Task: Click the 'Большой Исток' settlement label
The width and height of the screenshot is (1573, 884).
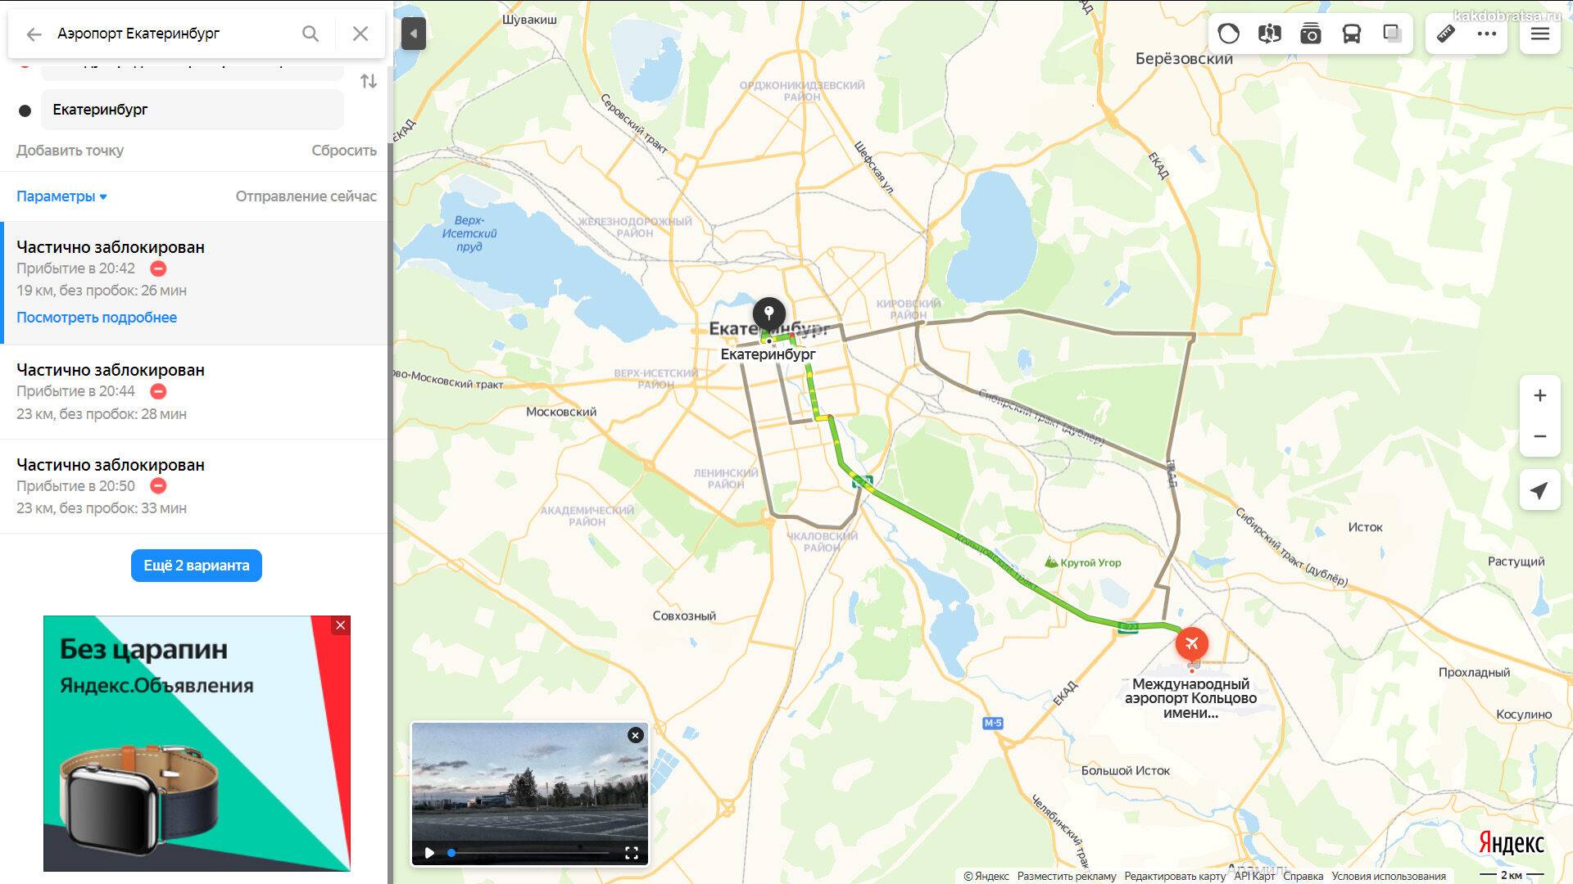Action: click(x=1125, y=771)
